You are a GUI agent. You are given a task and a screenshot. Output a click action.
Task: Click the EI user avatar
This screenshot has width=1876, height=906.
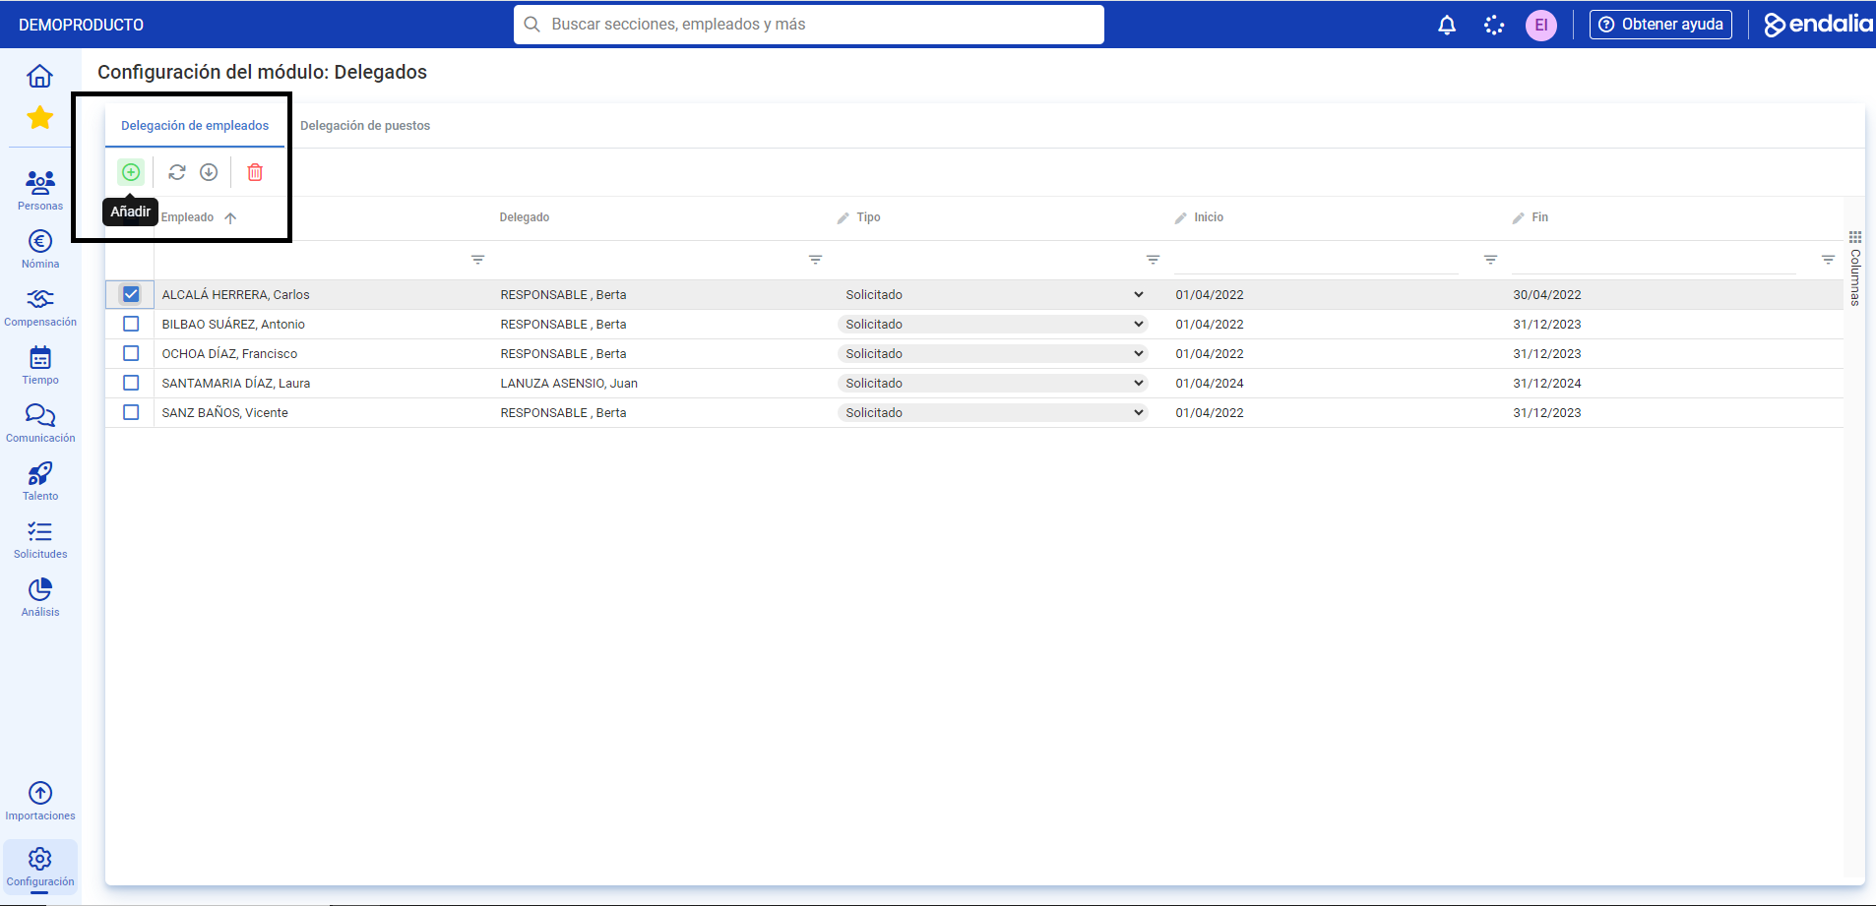1541,25
